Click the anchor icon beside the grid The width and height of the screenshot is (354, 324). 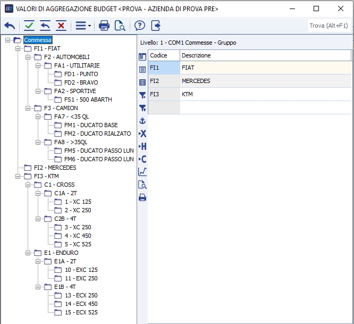tap(142, 121)
